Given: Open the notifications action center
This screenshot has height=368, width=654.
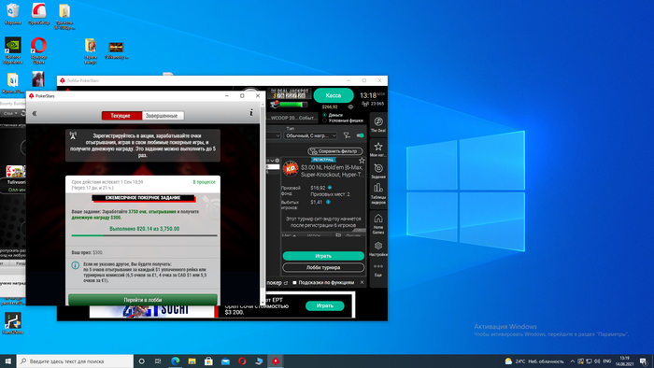Looking at the screenshot, I should (x=644, y=361).
